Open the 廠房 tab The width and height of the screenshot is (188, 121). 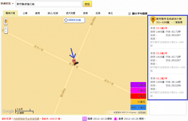pyautogui.click(x=38, y=13)
